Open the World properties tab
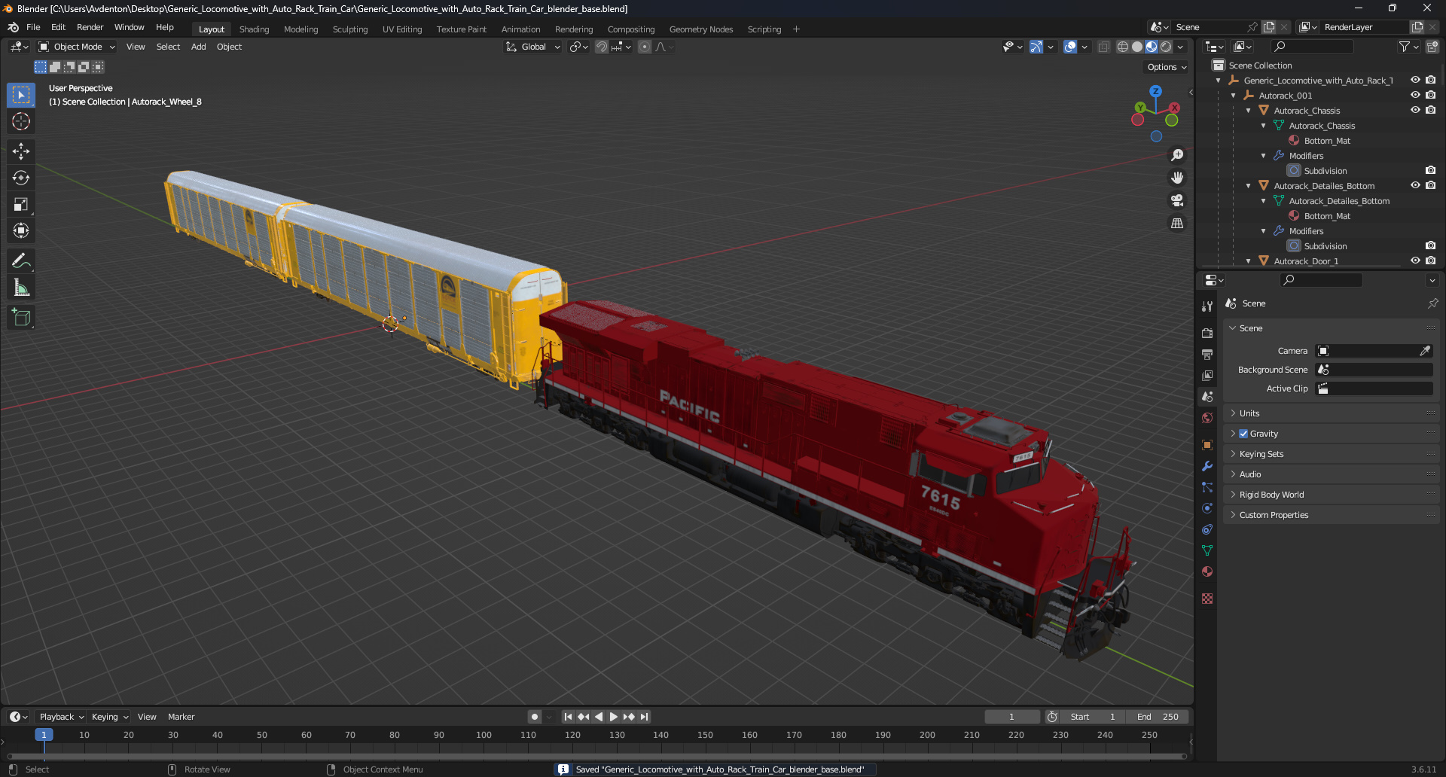The image size is (1446, 777). point(1207,418)
